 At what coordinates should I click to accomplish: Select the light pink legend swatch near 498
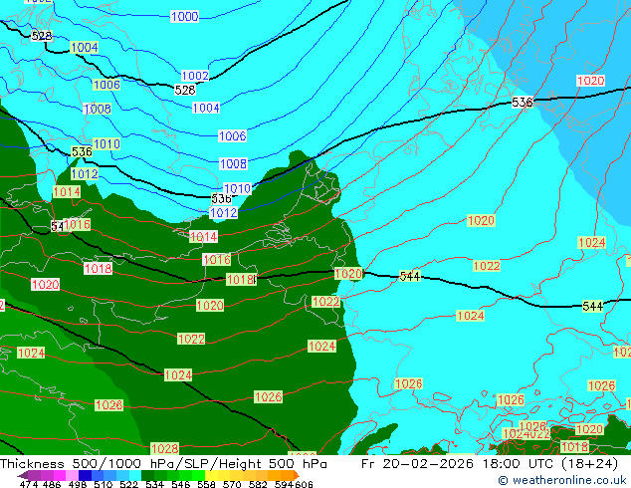72,475
